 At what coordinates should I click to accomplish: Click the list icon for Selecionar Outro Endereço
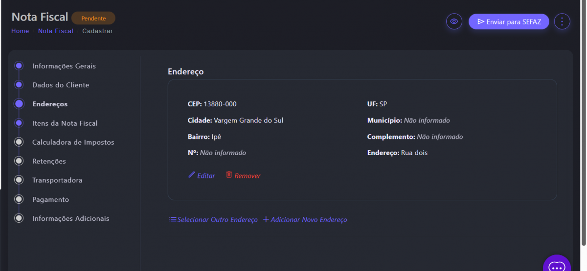(x=173, y=219)
